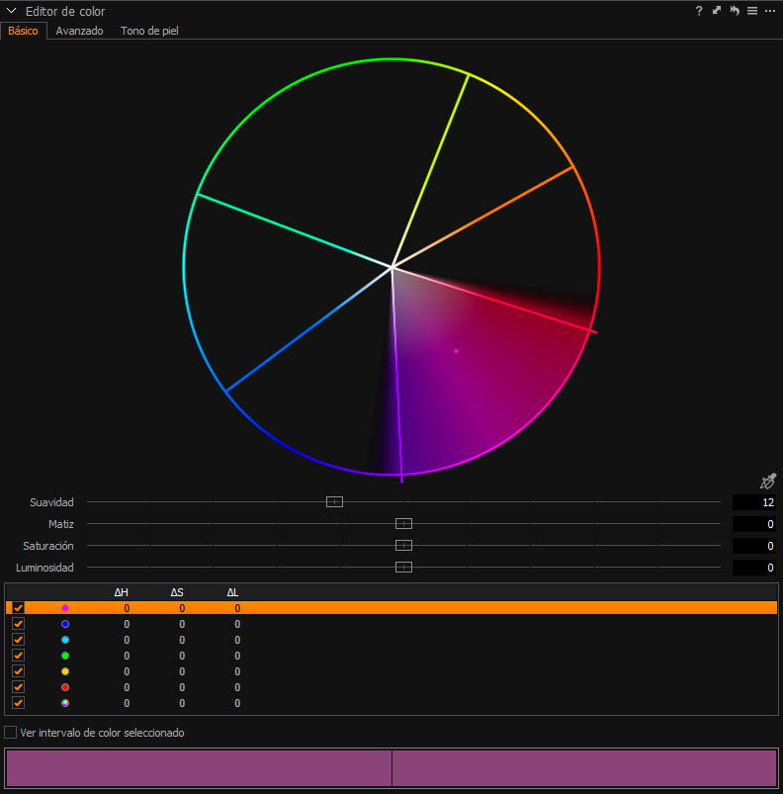Enable 'Ver intervalo de color seleccionado' checkbox
783x794 pixels.
click(x=11, y=733)
